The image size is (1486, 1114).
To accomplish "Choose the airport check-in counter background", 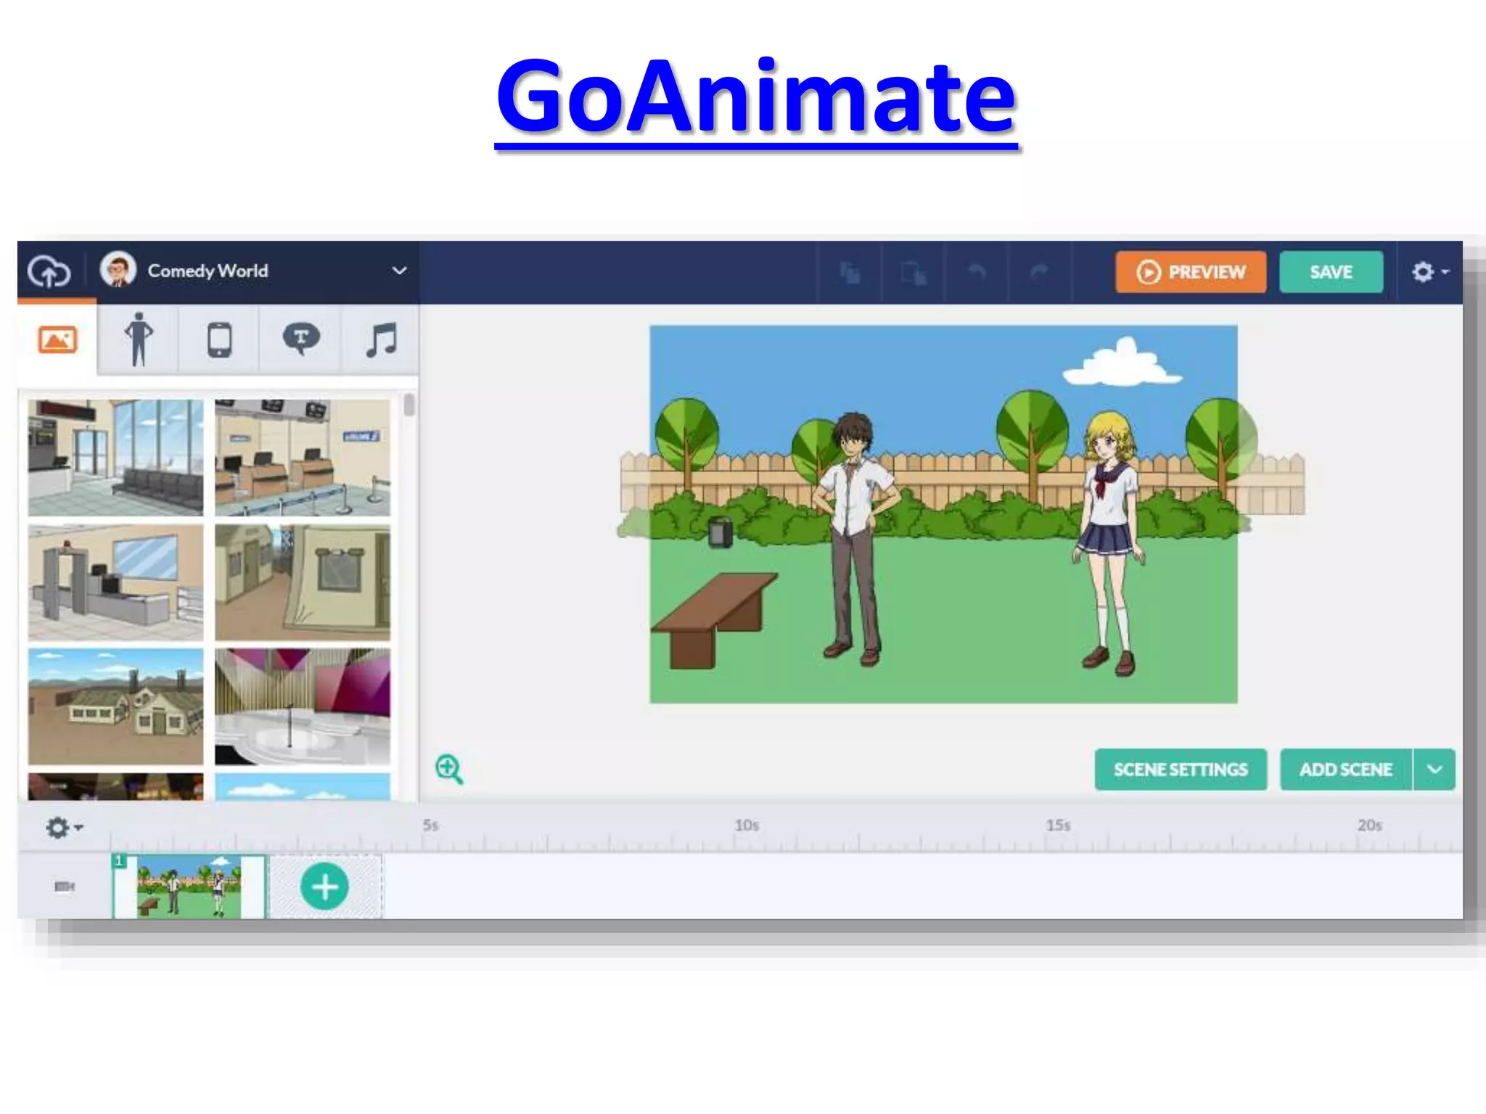I will point(303,458).
